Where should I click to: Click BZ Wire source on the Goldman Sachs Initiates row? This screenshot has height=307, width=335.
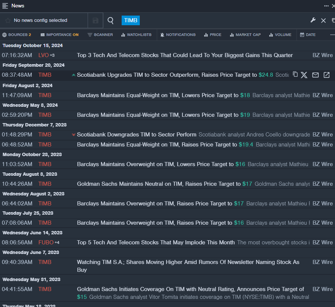(x=322, y=289)
